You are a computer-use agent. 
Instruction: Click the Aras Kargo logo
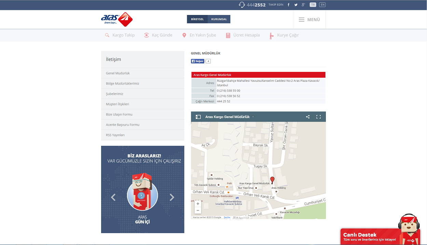pyautogui.click(x=117, y=19)
